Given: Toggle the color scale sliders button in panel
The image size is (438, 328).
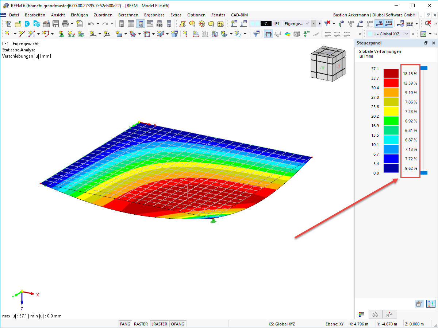Looking at the screenshot, I should pyautogui.click(x=431, y=304).
